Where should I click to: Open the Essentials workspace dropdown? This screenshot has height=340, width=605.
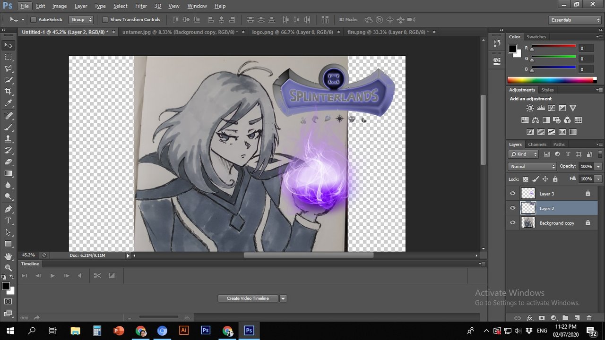click(x=575, y=20)
